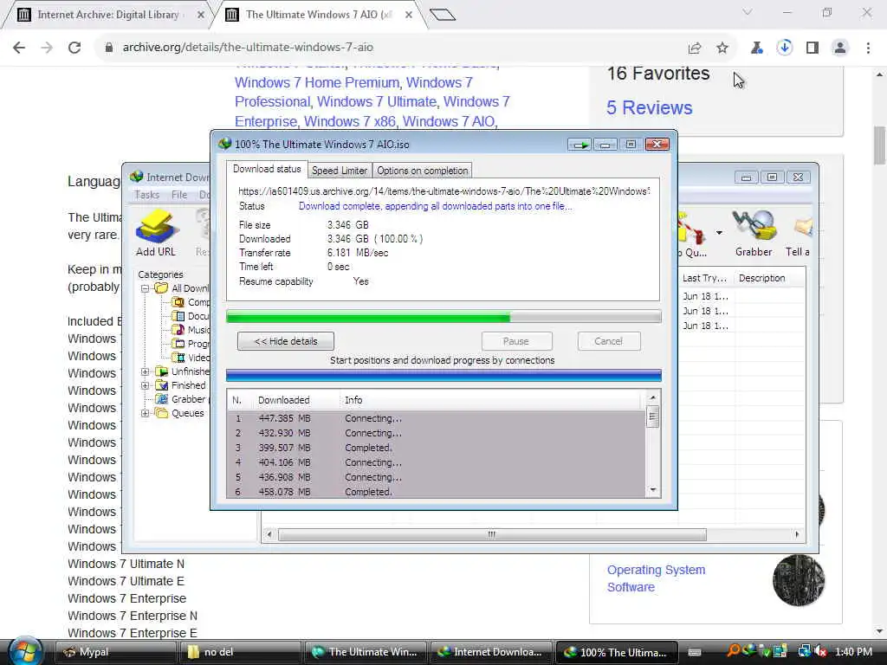Open the 5 Reviews link
The height and width of the screenshot is (665, 887).
pos(650,107)
